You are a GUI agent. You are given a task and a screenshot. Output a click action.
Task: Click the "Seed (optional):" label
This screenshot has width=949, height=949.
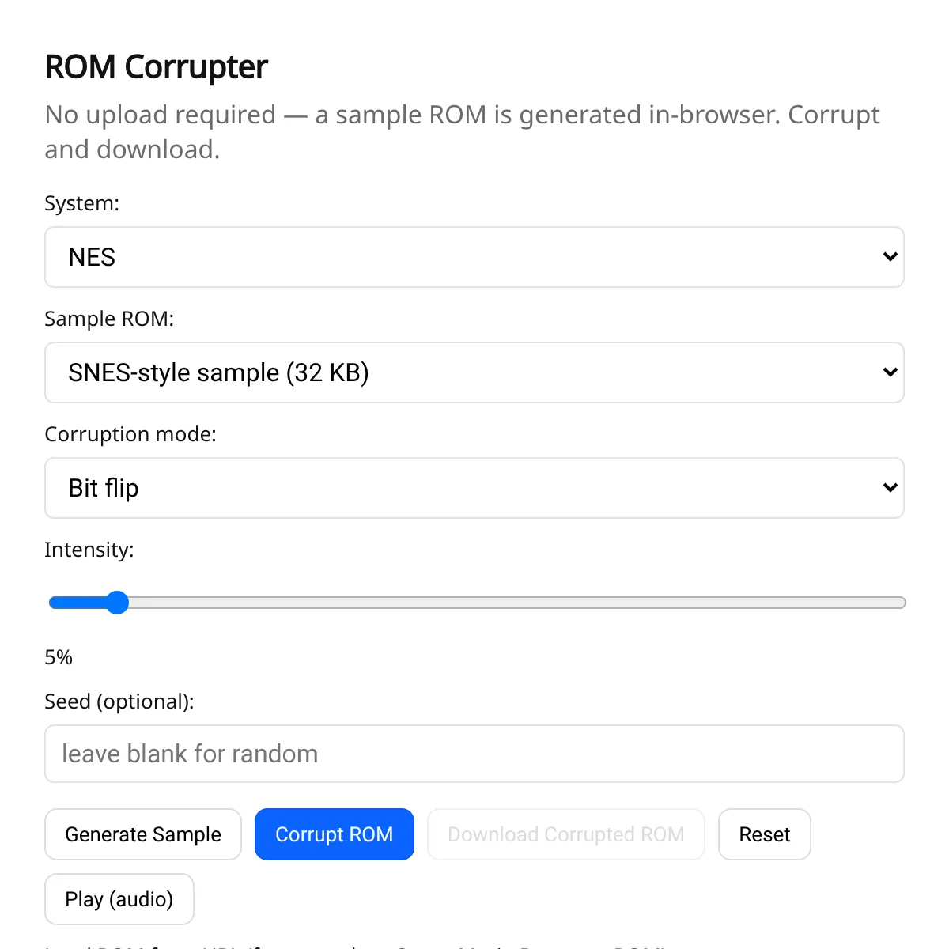(119, 701)
